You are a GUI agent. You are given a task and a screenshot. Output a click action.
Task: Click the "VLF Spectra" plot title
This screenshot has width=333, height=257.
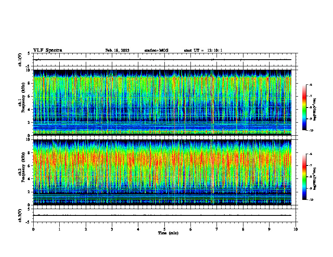pos(48,50)
